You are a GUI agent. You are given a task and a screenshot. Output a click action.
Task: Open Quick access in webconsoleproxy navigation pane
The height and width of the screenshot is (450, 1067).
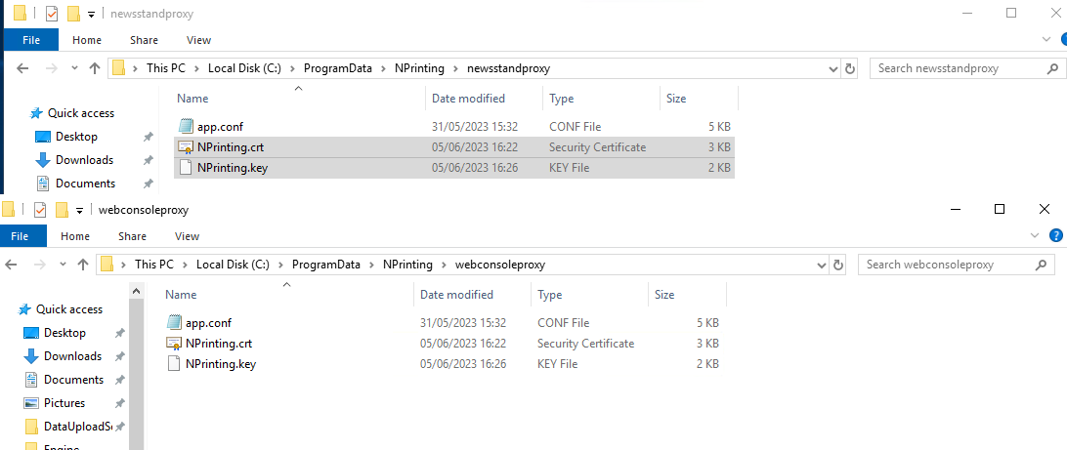68,309
